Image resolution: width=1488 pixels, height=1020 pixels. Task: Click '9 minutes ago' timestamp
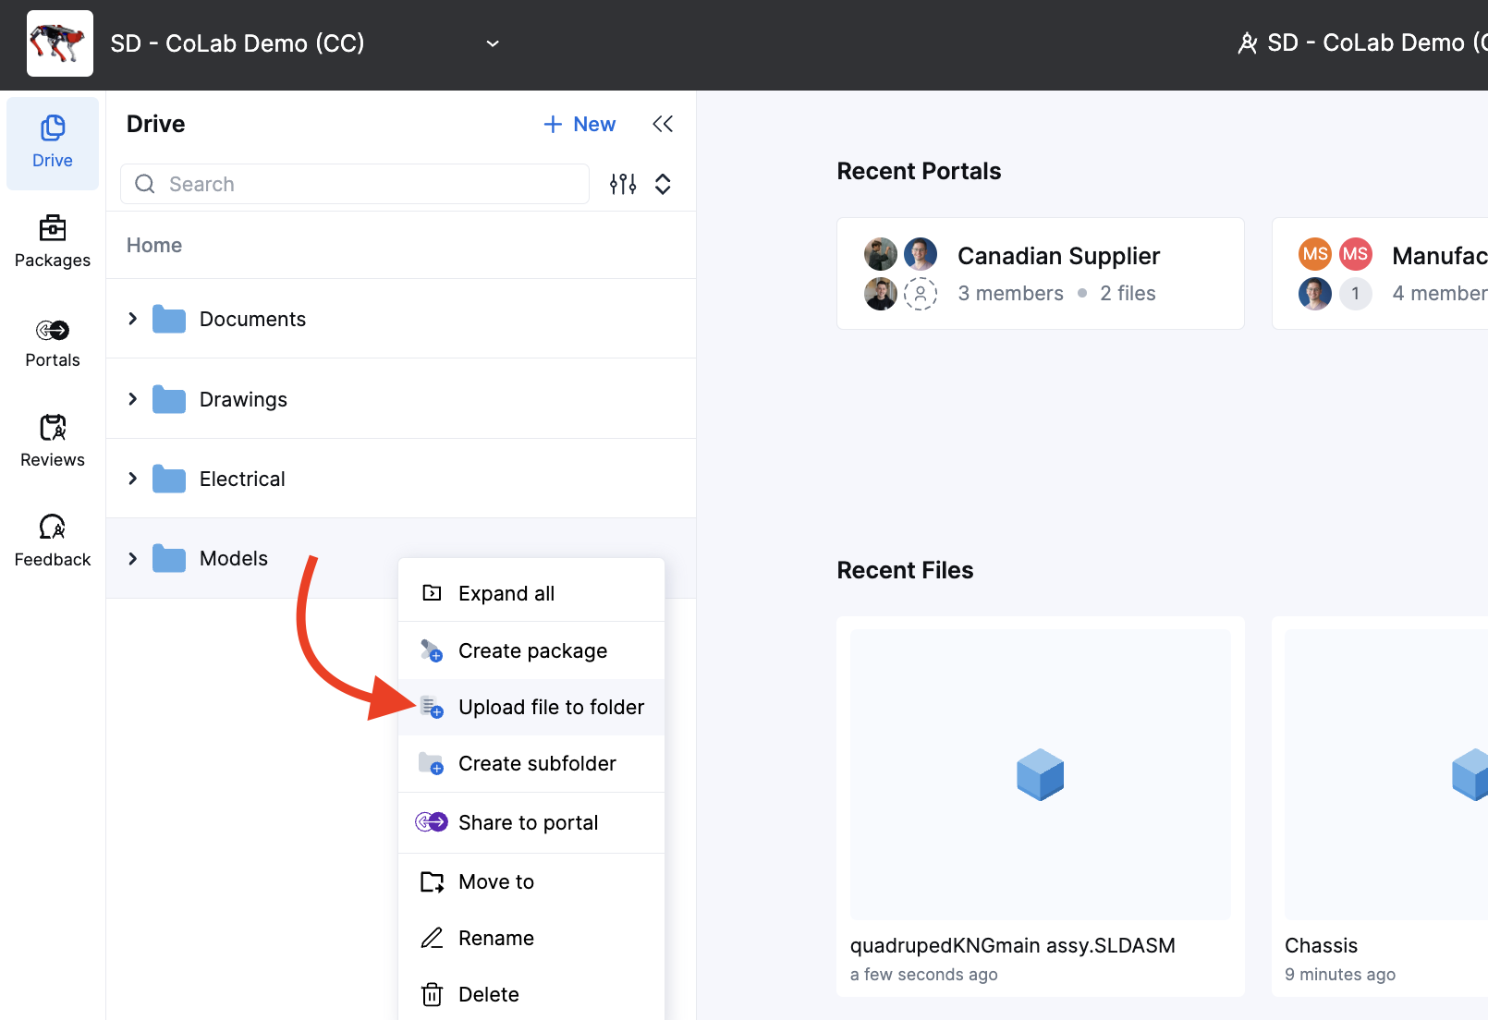1340,975
